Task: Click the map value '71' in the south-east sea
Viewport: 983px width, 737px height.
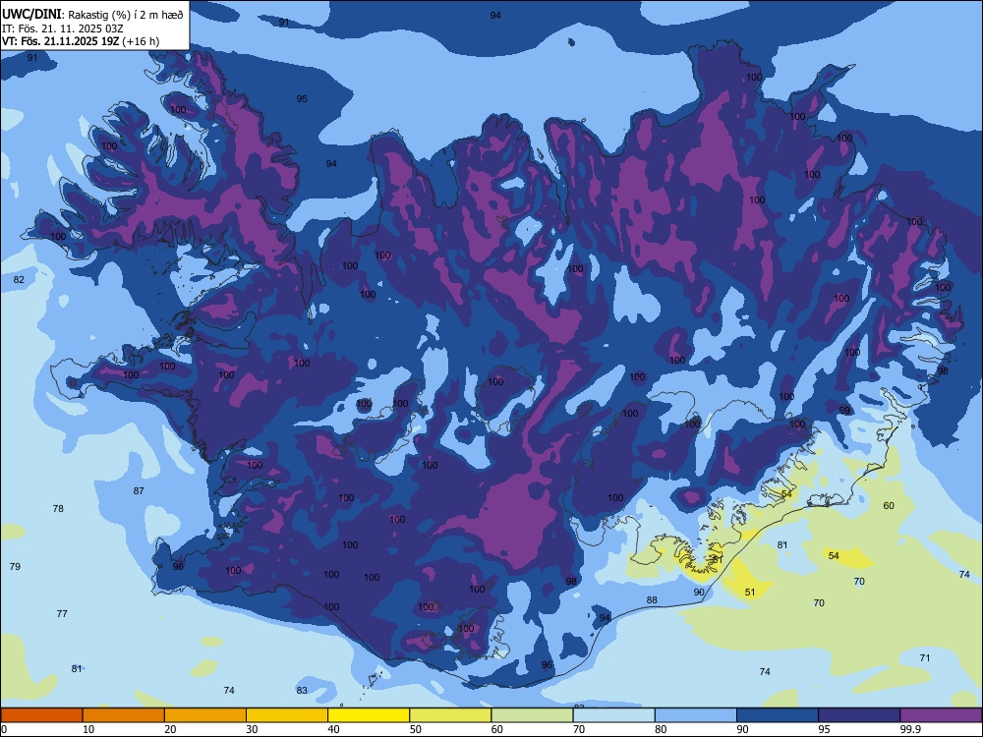Action: click(925, 658)
